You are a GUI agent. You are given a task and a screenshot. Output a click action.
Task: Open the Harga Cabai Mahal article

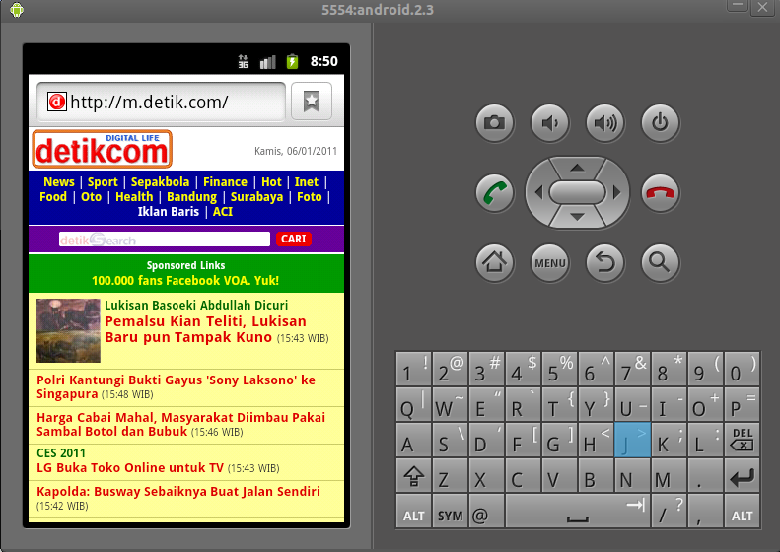[181, 424]
